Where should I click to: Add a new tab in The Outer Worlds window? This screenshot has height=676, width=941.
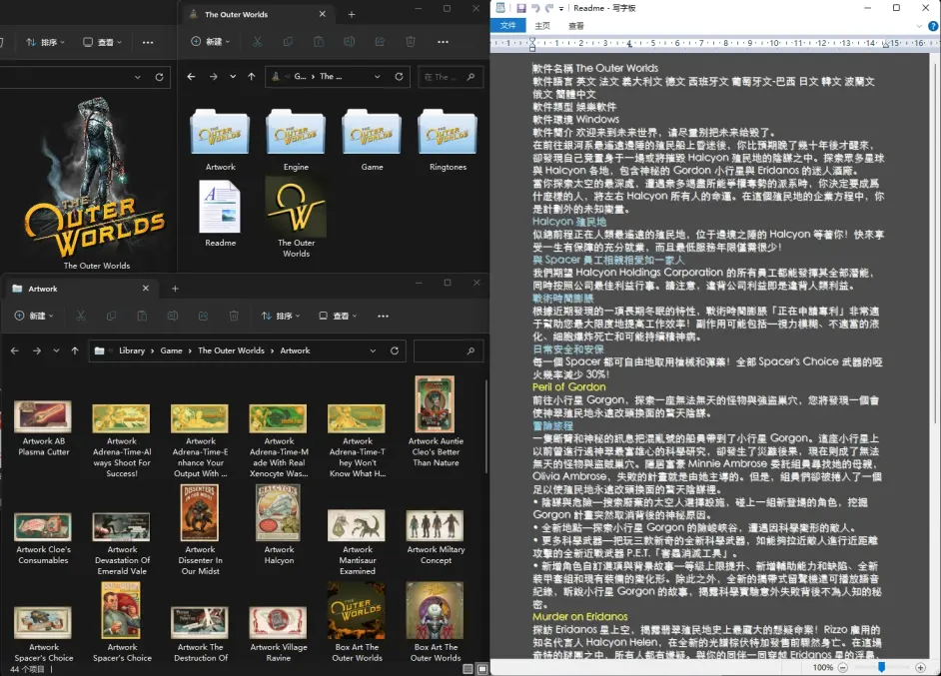tap(352, 14)
